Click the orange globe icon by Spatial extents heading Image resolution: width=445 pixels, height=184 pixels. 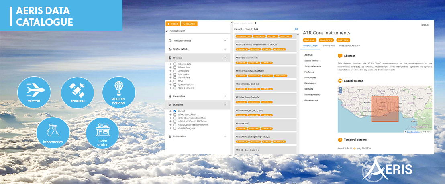click(x=340, y=80)
